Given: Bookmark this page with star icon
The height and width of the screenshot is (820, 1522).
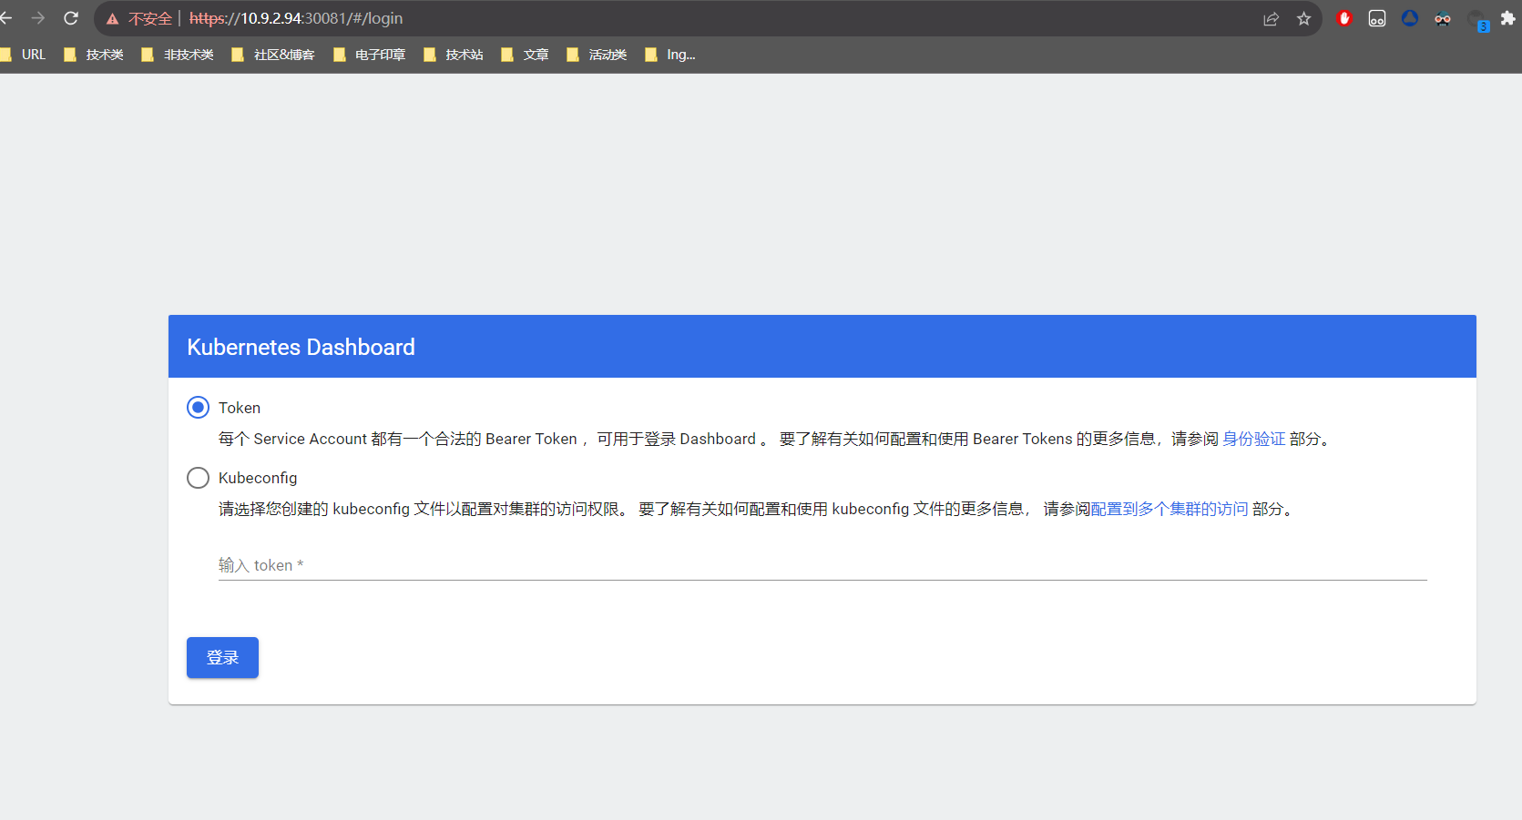Looking at the screenshot, I should click(x=1304, y=18).
